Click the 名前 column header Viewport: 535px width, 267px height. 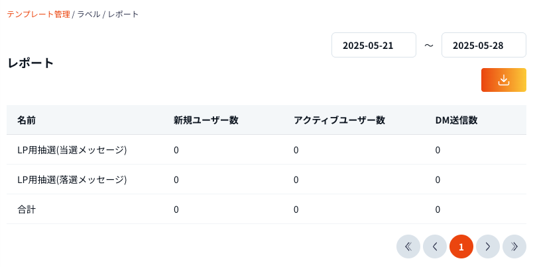coord(27,120)
